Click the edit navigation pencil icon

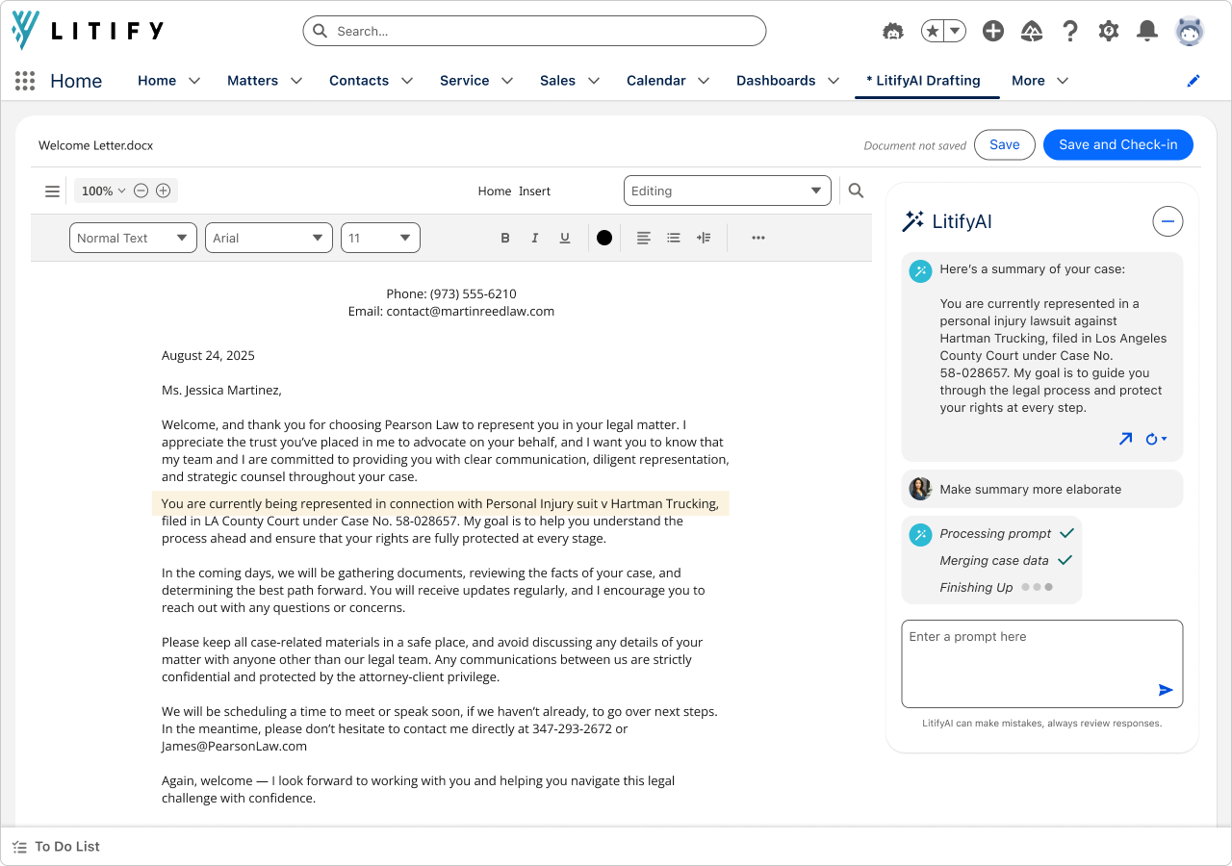pos(1193,81)
